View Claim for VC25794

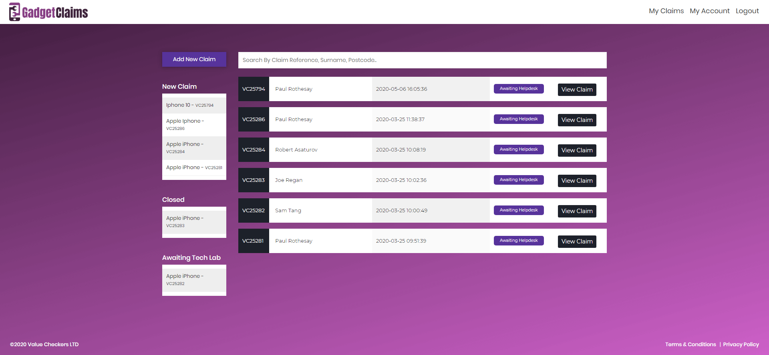tap(577, 90)
